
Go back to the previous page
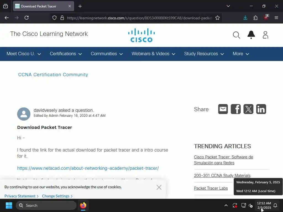pos(7,18)
